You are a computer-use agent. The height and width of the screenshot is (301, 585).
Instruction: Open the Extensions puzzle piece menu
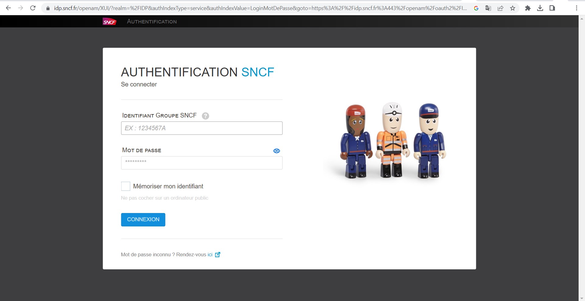[528, 8]
